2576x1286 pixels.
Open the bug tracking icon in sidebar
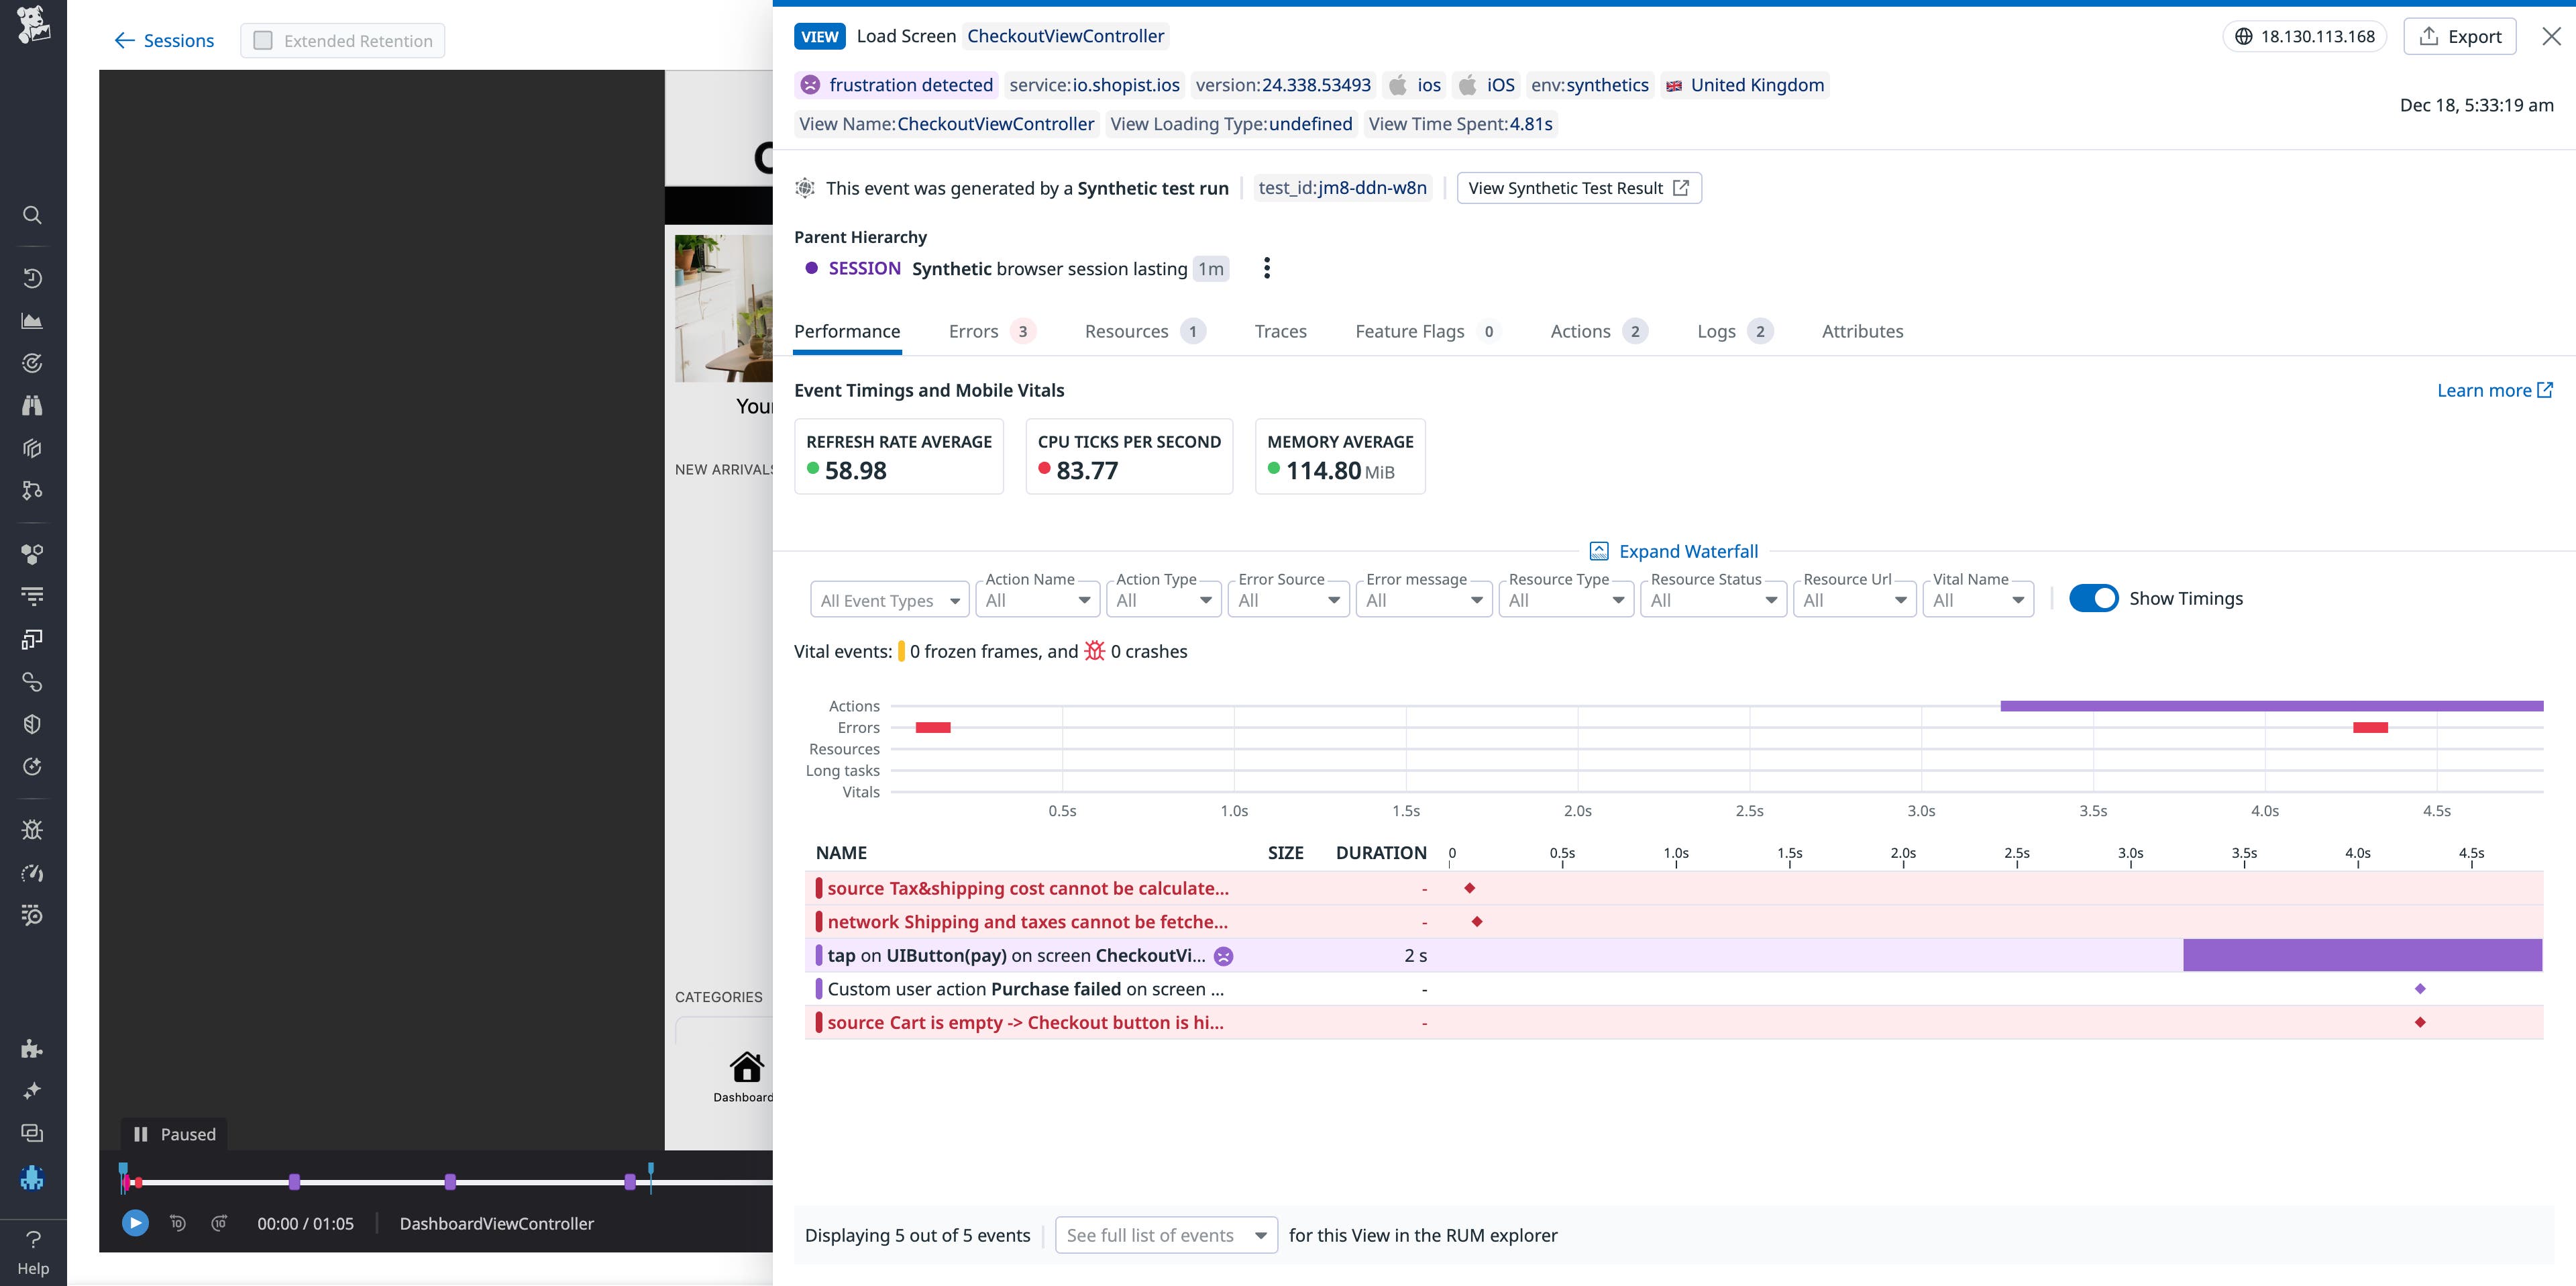click(32, 829)
